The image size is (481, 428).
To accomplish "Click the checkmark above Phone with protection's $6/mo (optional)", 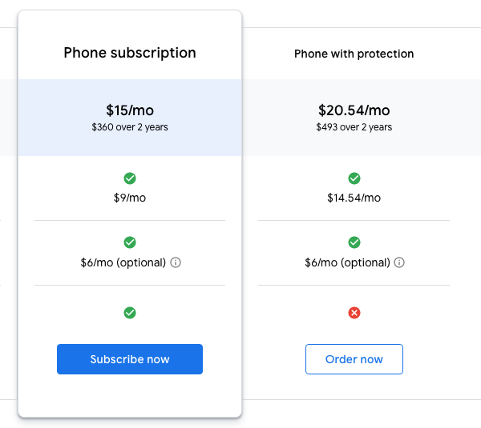I will tap(354, 242).
